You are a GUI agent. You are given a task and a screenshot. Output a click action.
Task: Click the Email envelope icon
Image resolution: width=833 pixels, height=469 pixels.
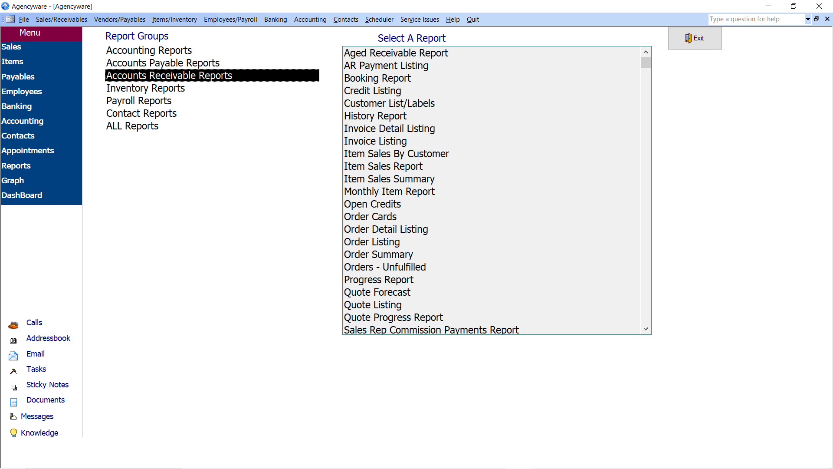click(13, 356)
